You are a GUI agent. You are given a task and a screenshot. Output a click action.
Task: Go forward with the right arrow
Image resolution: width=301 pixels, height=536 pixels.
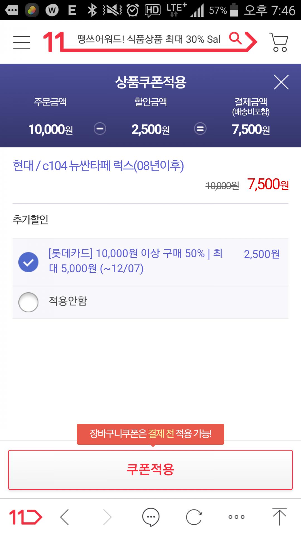click(x=107, y=517)
